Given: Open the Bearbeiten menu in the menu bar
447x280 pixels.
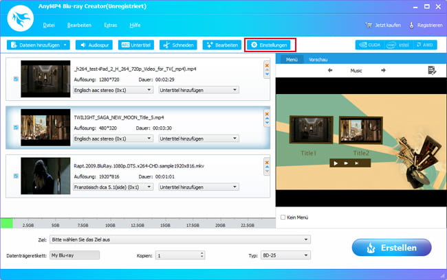Looking at the screenshot, I should 79,25.
